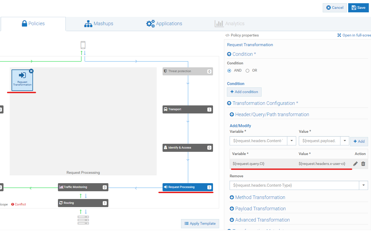Screen dimensions: 371x232
Task: Click the Save button
Action: tap(358, 8)
